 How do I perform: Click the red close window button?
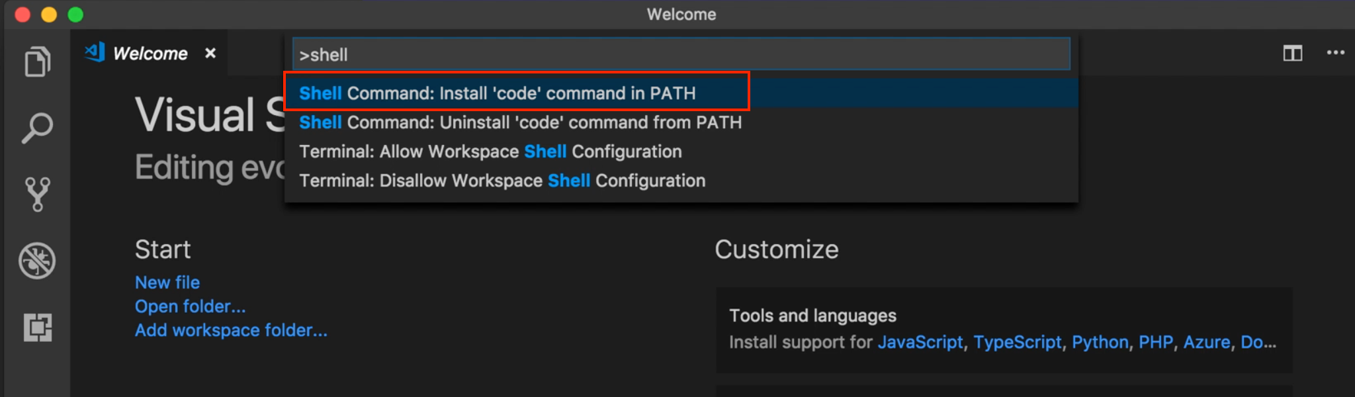pyautogui.click(x=22, y=15)
